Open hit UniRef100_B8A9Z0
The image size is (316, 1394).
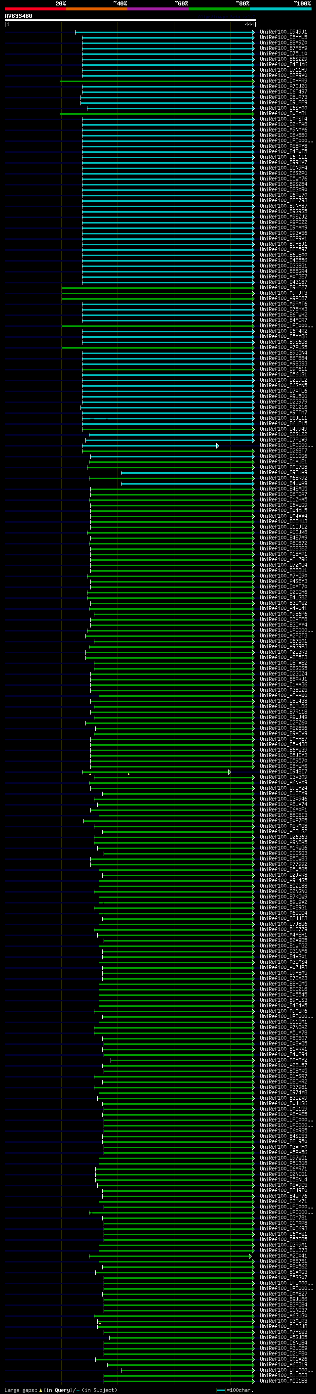point(283,43)
